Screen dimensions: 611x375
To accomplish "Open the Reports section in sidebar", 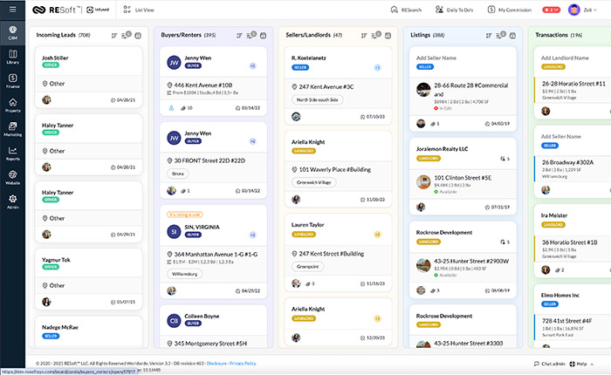I will coord(12,153).
